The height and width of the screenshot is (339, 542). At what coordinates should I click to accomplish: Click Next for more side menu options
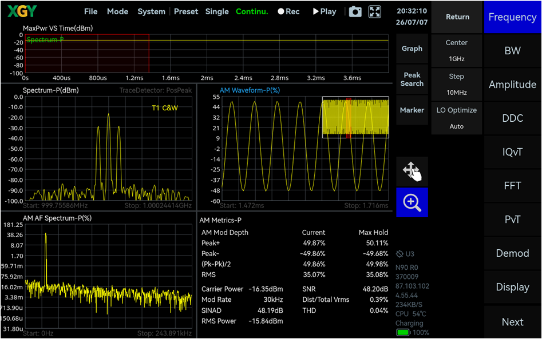click(x=512, y=322)
